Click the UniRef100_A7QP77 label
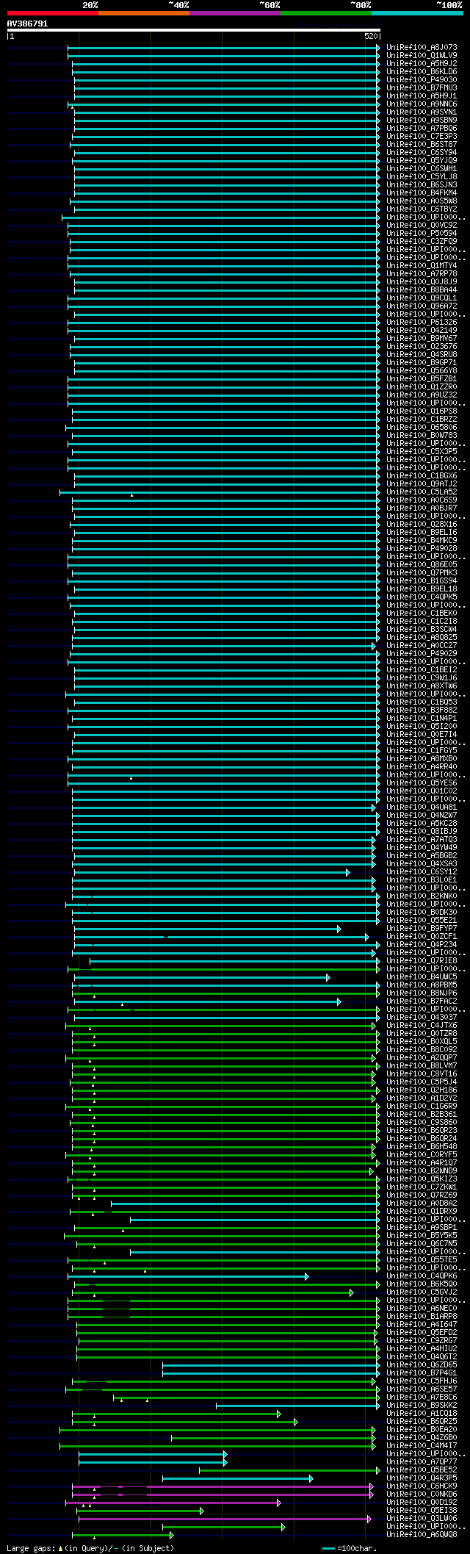470x1554 pixels. (x=422, y=1461)
